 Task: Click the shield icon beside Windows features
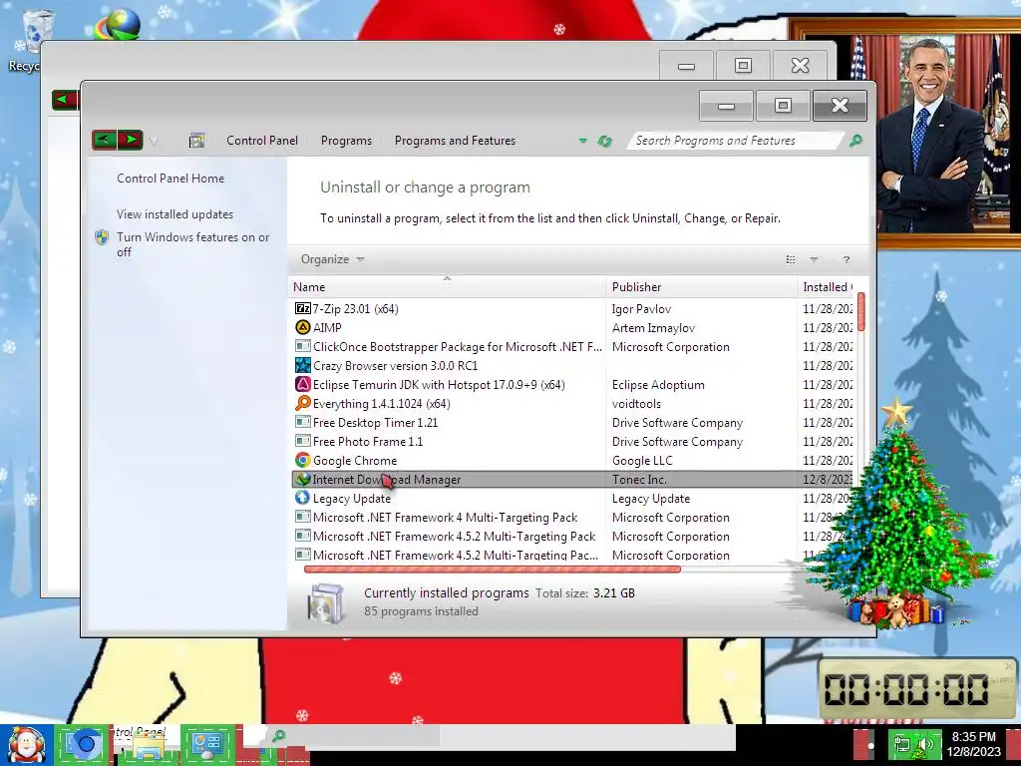click(103, 237)
